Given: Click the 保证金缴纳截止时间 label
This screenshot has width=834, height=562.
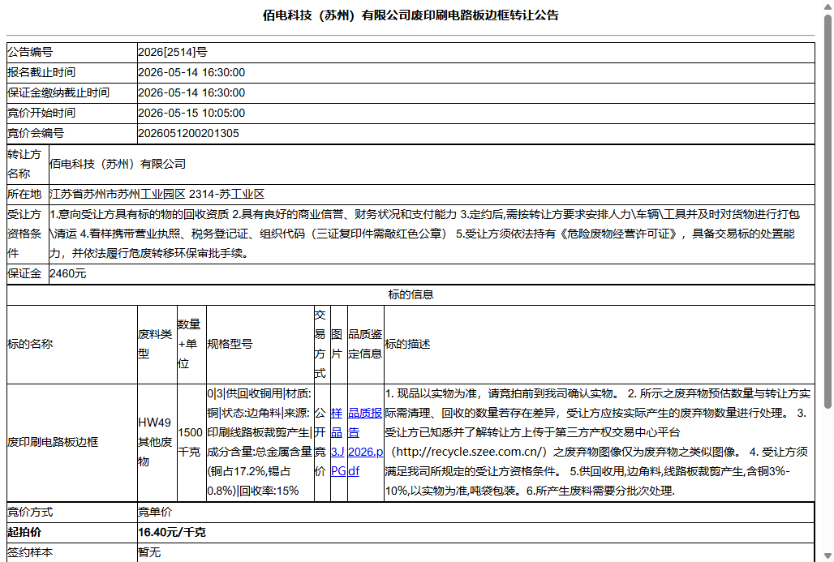Looking at the screenshot, I should (x=58, y=92).
